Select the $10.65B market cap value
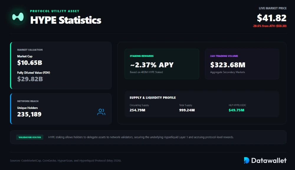This screenshot has width=295, height=170. (x=29, y=63)
